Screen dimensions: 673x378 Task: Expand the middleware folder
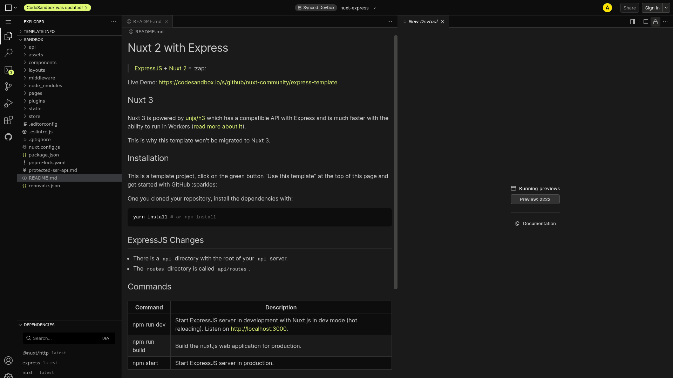point(69,78)
